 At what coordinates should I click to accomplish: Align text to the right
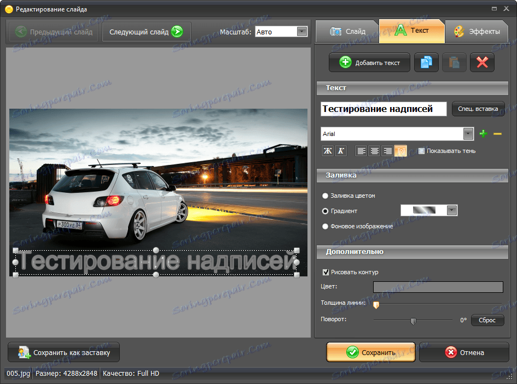[x=388, y=151]
